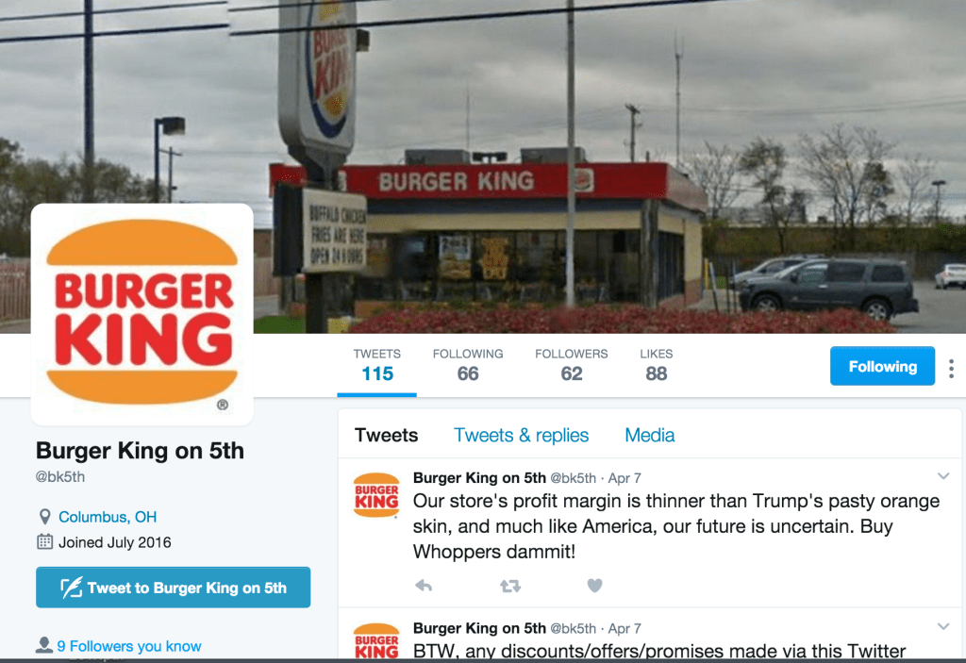966x663 pixels.
Task: Open the large Burger King profile picture
Action: pos(142,314)
